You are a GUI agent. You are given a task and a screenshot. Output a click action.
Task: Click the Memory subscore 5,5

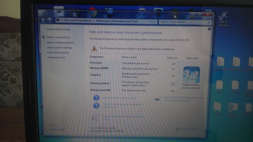[173, 69]
